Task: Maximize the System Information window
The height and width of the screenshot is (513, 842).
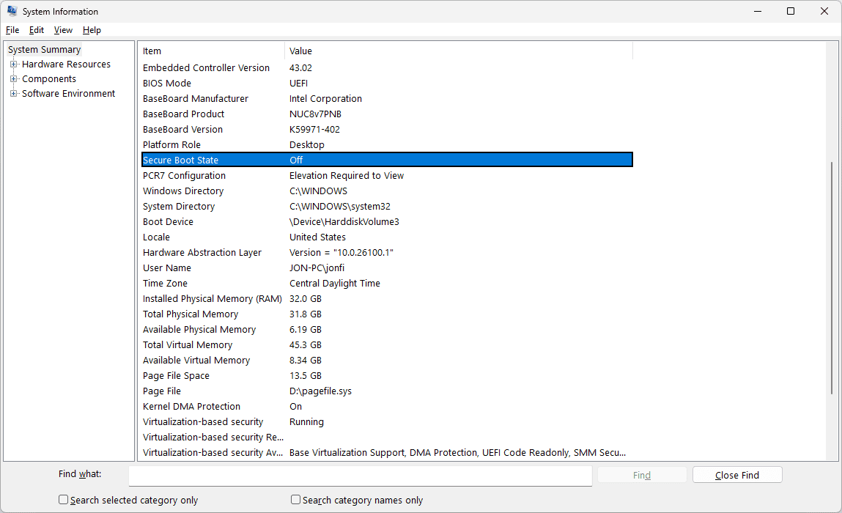Action: [791, 12]
